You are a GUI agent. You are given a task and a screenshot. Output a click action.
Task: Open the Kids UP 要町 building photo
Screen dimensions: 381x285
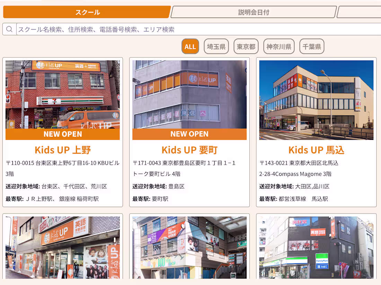[x=189, y=95]
